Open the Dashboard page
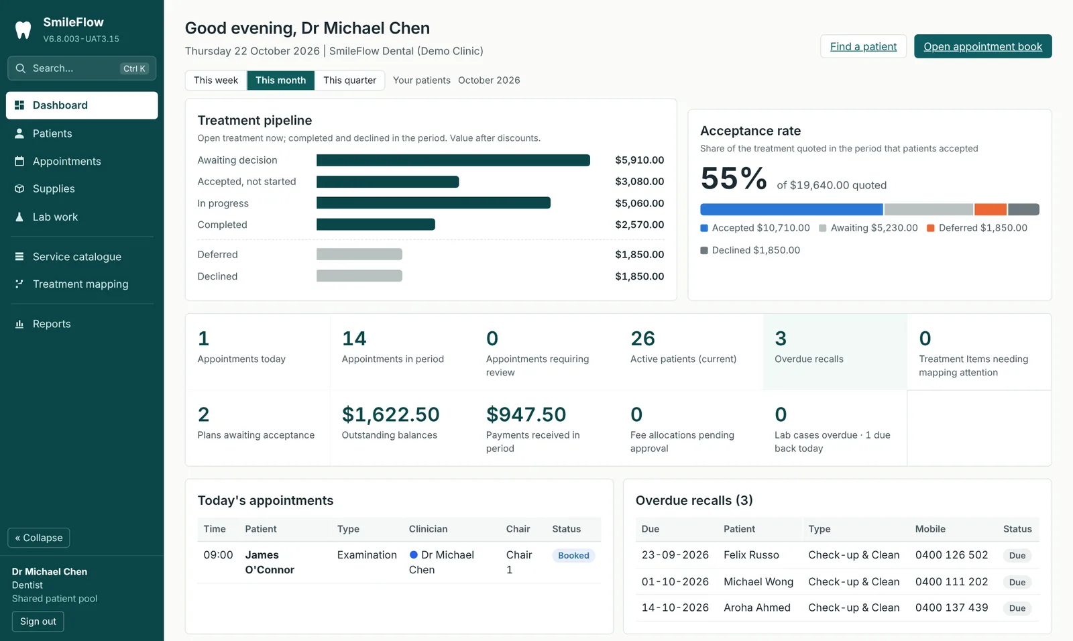The height and width of the screenshot is (641, 1073). (82, 105)
